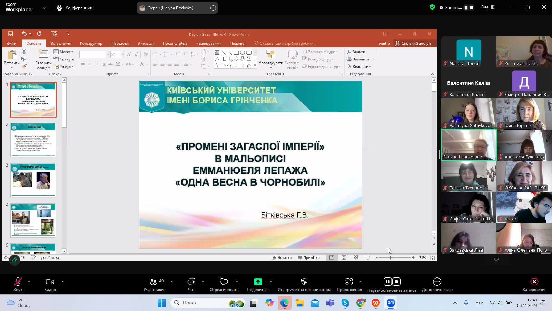Expand the audio options arrow
Viewport: 552px width, 311px height.
(x=29, y=282)
